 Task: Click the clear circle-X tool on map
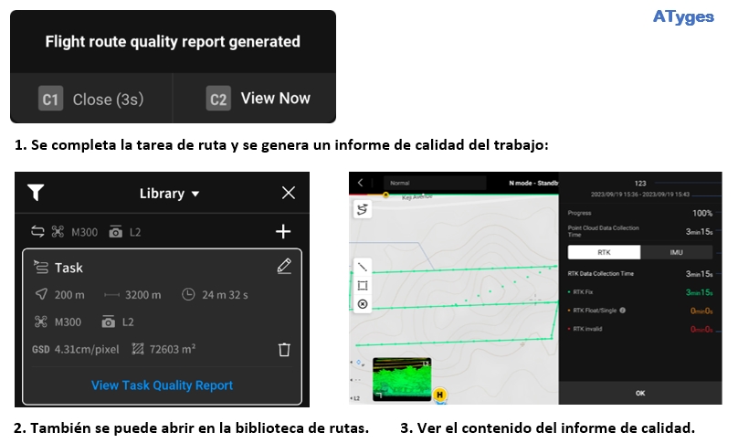363,304
